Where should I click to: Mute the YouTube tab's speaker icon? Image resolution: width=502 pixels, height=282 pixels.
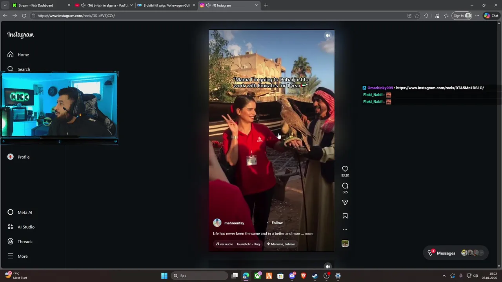tap(83, 5)
